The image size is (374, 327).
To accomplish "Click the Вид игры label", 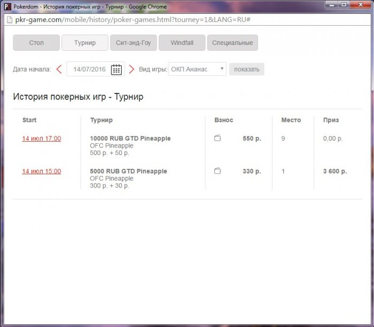I will point(153,69).
